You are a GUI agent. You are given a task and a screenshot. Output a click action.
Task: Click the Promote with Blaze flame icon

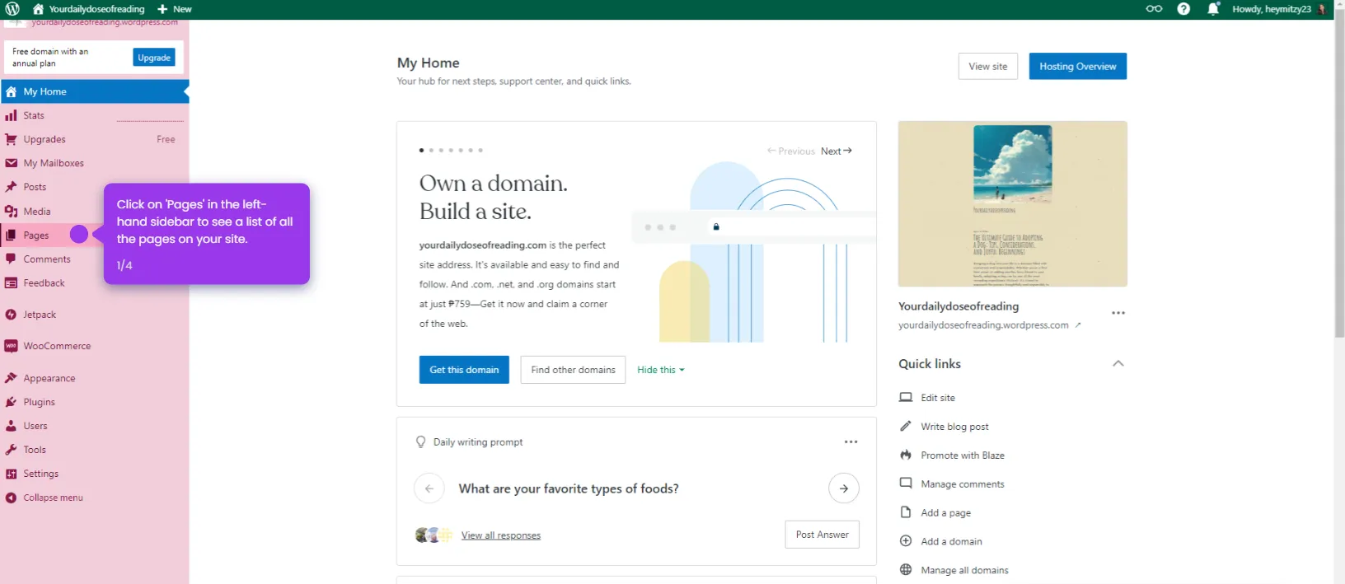[x=906, y=455]
